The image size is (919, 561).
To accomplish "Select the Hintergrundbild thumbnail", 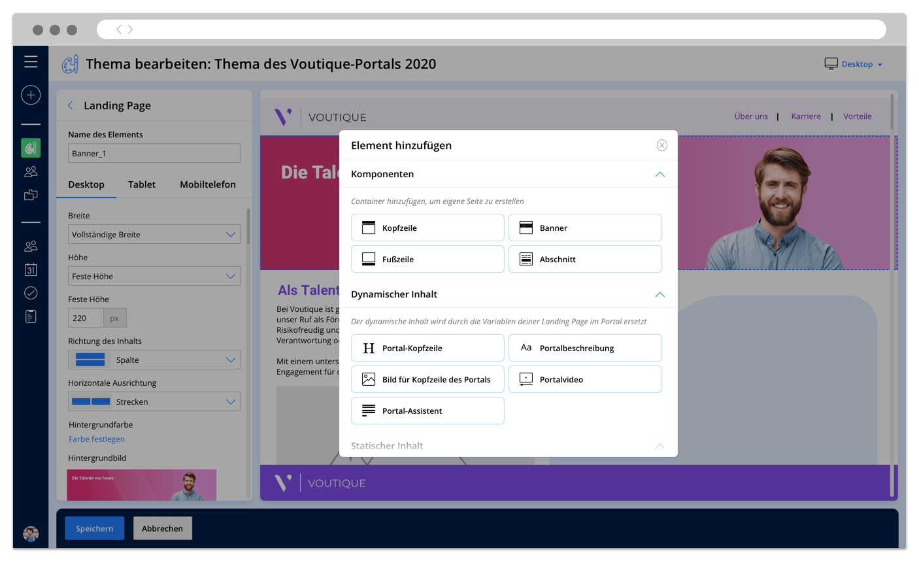I will (x=142, y=485).
